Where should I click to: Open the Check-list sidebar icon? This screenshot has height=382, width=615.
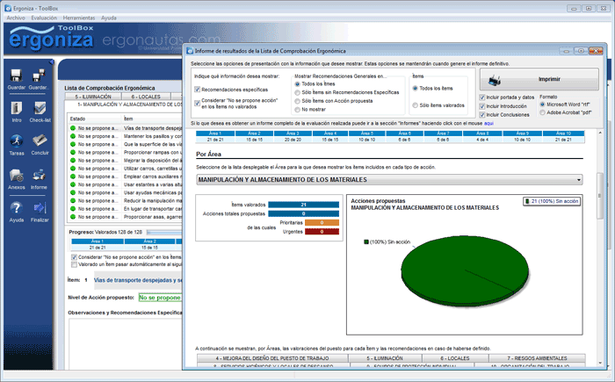pyautogui.click(x=40, y=108)
